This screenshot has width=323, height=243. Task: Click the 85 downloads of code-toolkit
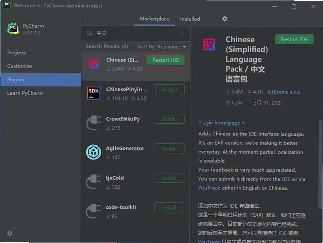(x=111, y=217)
